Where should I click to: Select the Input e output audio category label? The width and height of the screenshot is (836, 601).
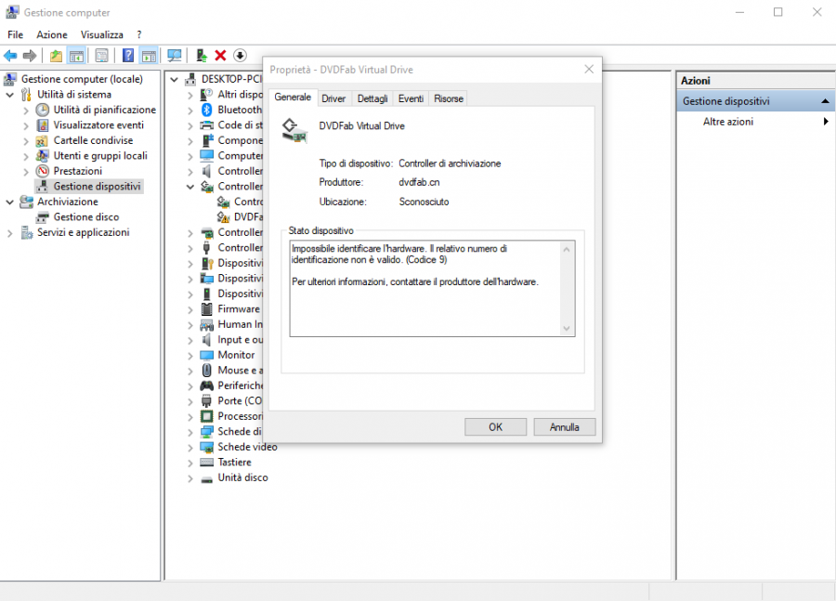[240, 340]
